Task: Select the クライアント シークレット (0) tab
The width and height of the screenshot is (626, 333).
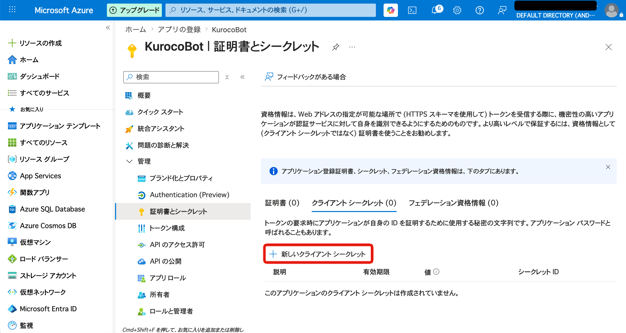Action: 354,203
